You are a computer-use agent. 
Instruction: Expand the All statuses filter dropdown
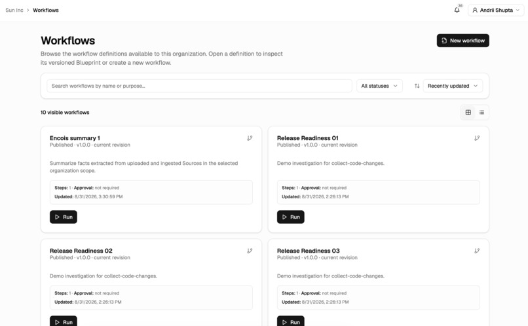[x=379, y=86]
